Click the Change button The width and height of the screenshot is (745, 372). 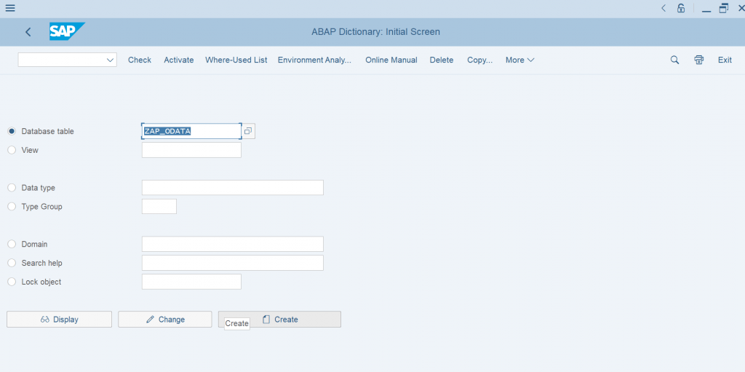[x=165, y=319]
